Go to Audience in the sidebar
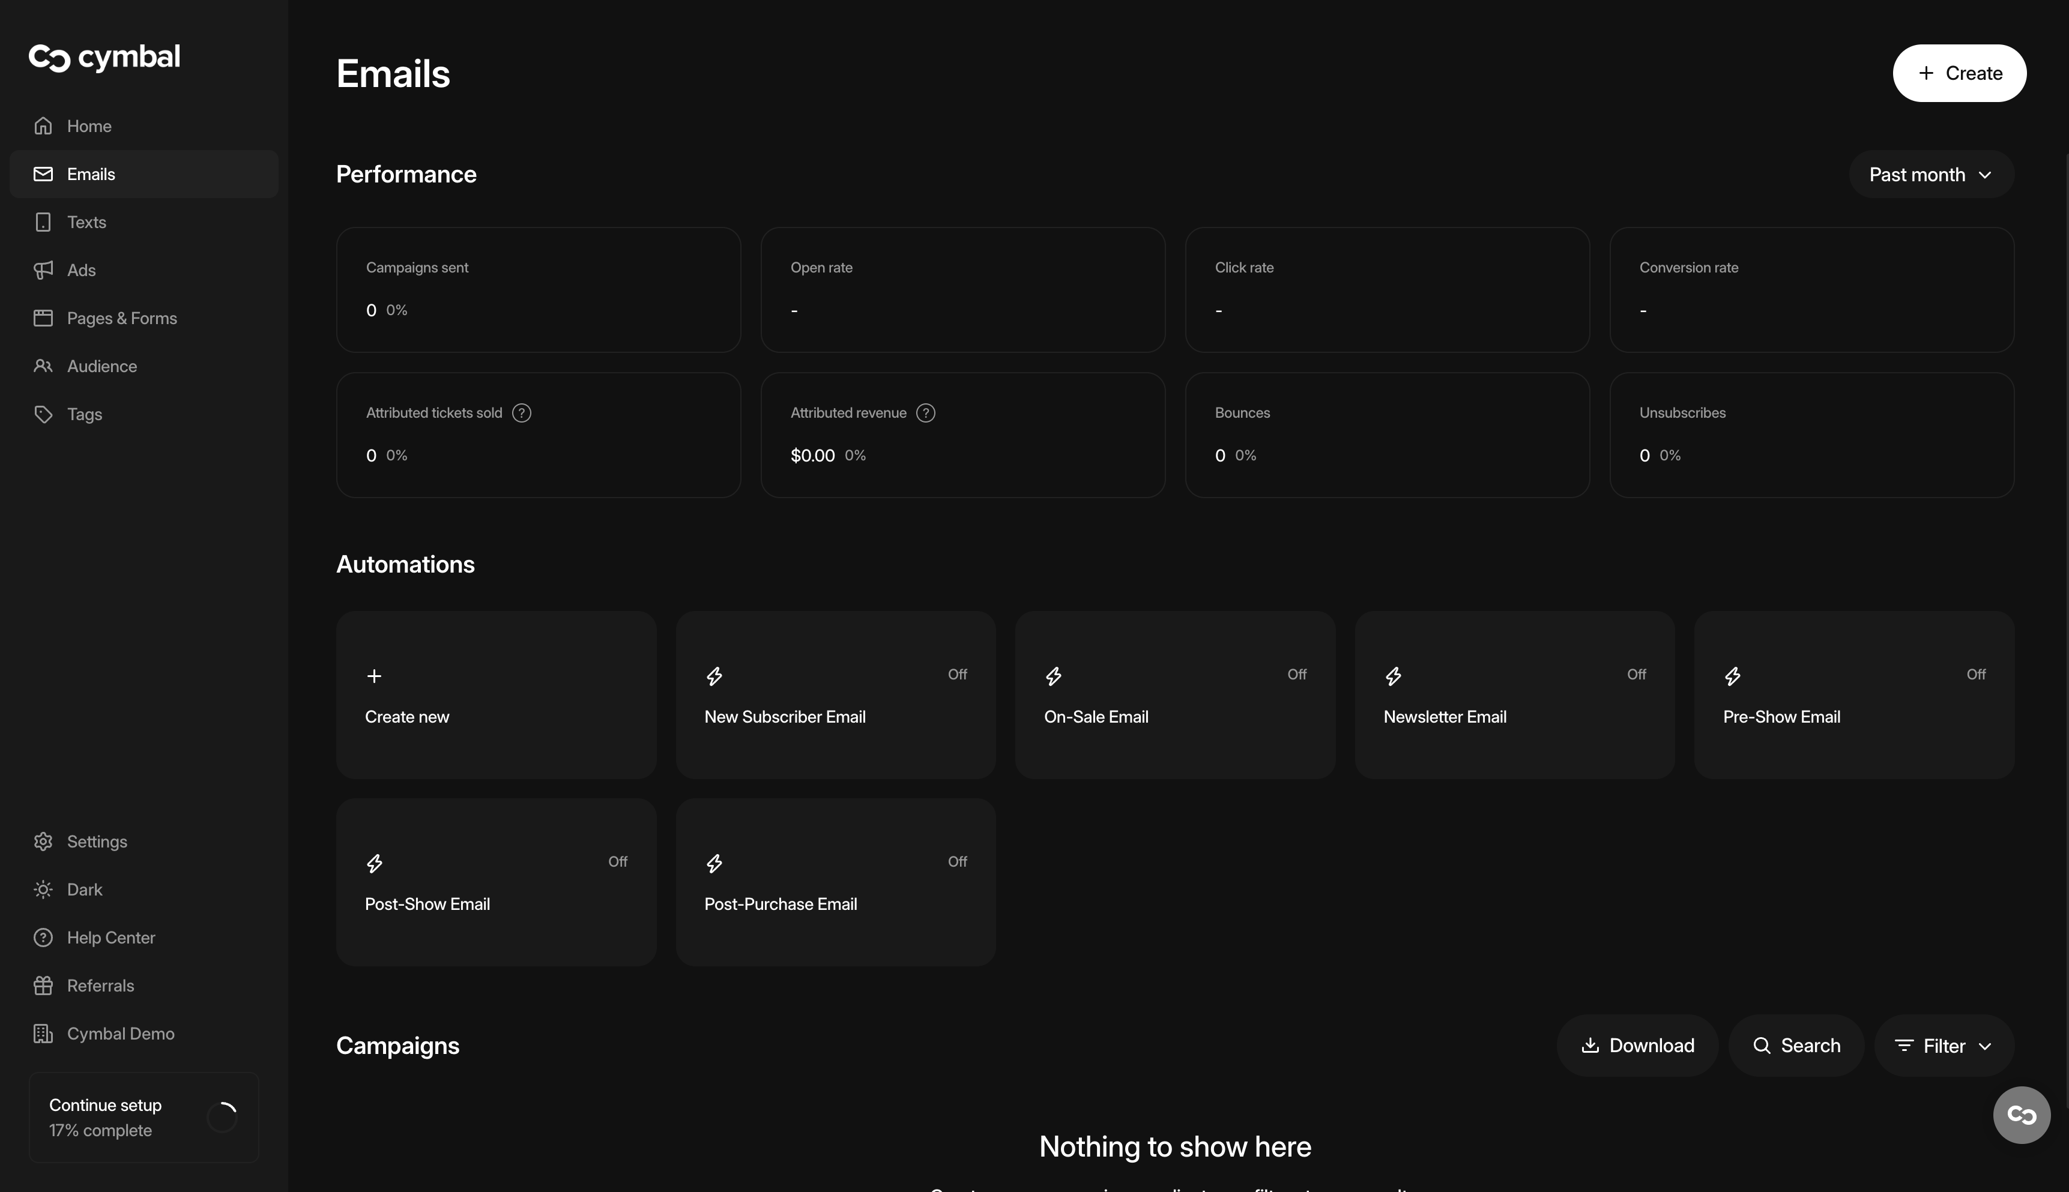The width and height of the screenshot is (2069, 1192). tap(101, 367)
